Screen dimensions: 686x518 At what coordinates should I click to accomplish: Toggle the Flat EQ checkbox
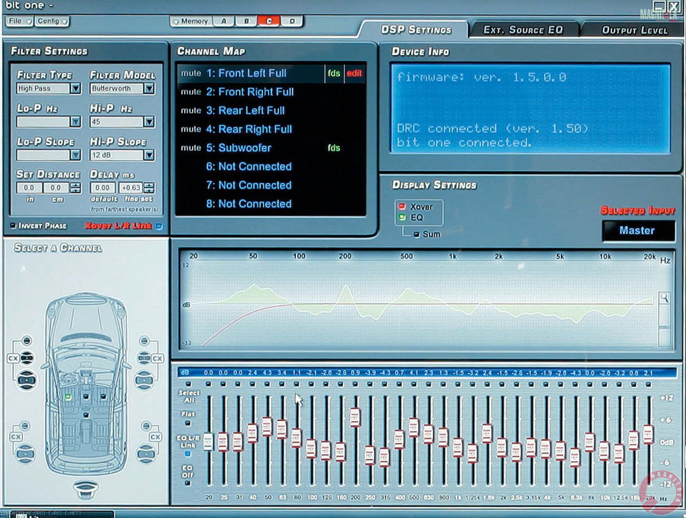188,424
